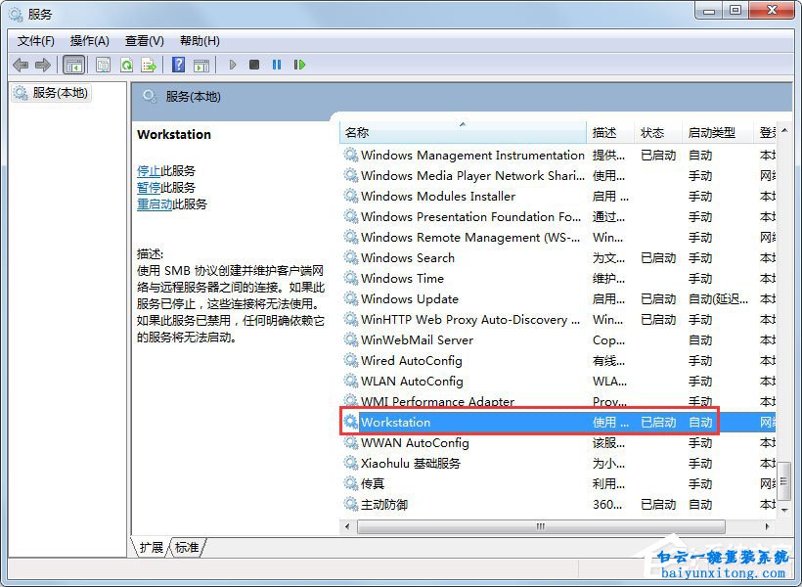Screen dimensions: 802x587
Task: Click the 停止 link to stop Workstation
Action: pos(147,170)
